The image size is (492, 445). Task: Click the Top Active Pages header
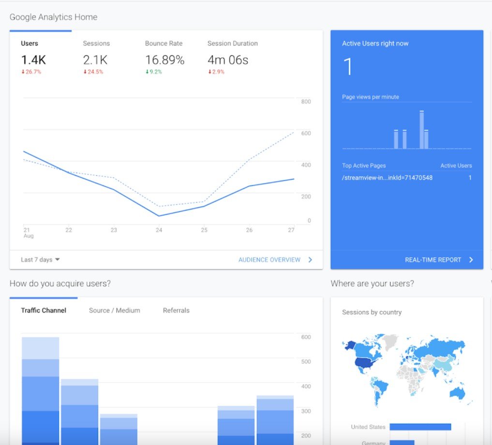pyautogui.click(x=364, y=166)
